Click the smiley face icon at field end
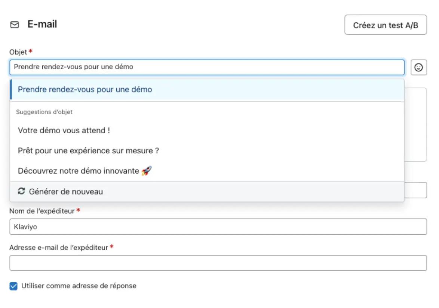 [419, 67]
